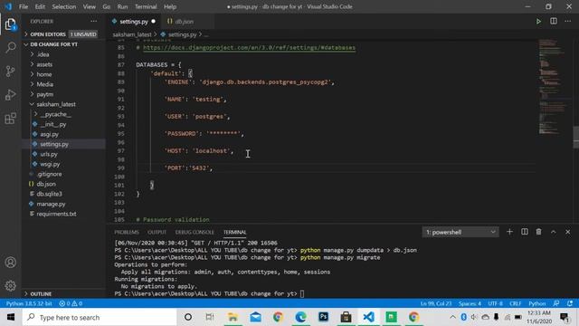Open Cortana circle on taskbar
This screenshot has height=326, width=579.
click(188, 317)
